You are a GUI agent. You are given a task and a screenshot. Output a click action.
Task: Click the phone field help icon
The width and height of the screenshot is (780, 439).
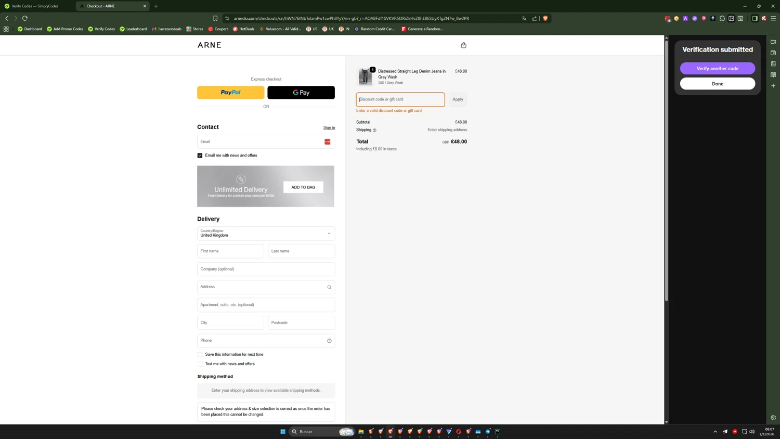click(329, 341)
